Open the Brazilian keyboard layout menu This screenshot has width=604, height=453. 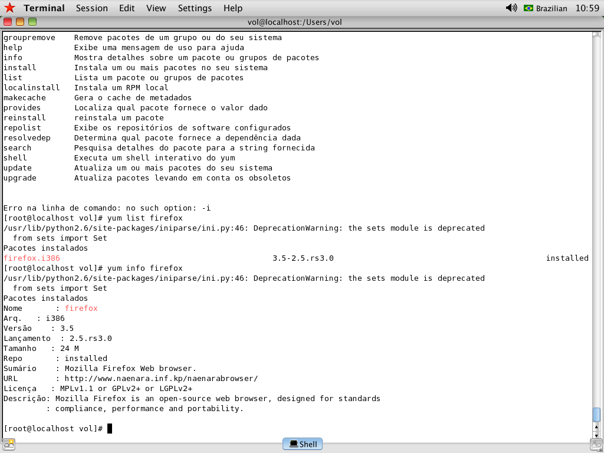click(x=552, y=8)
